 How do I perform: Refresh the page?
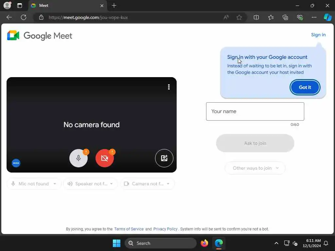[x=24, y=17]
